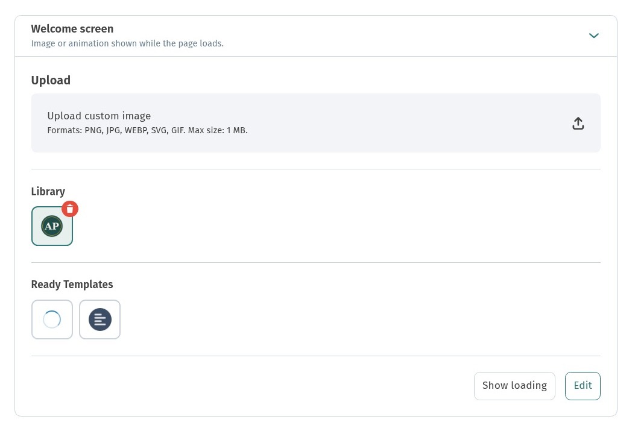
Task: Click the Library section heading
Action: point(48,191)
